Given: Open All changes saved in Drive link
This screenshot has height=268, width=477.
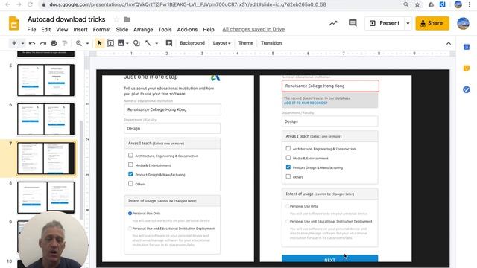Looking at the screenshot, I should click(x=253, y=30).
